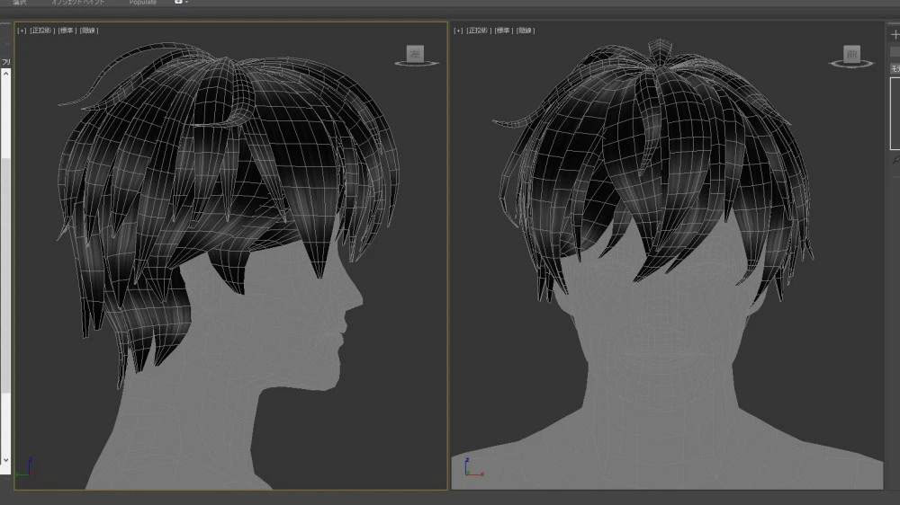Click the compass ring under the right ViewCube

tap(851, 64)
